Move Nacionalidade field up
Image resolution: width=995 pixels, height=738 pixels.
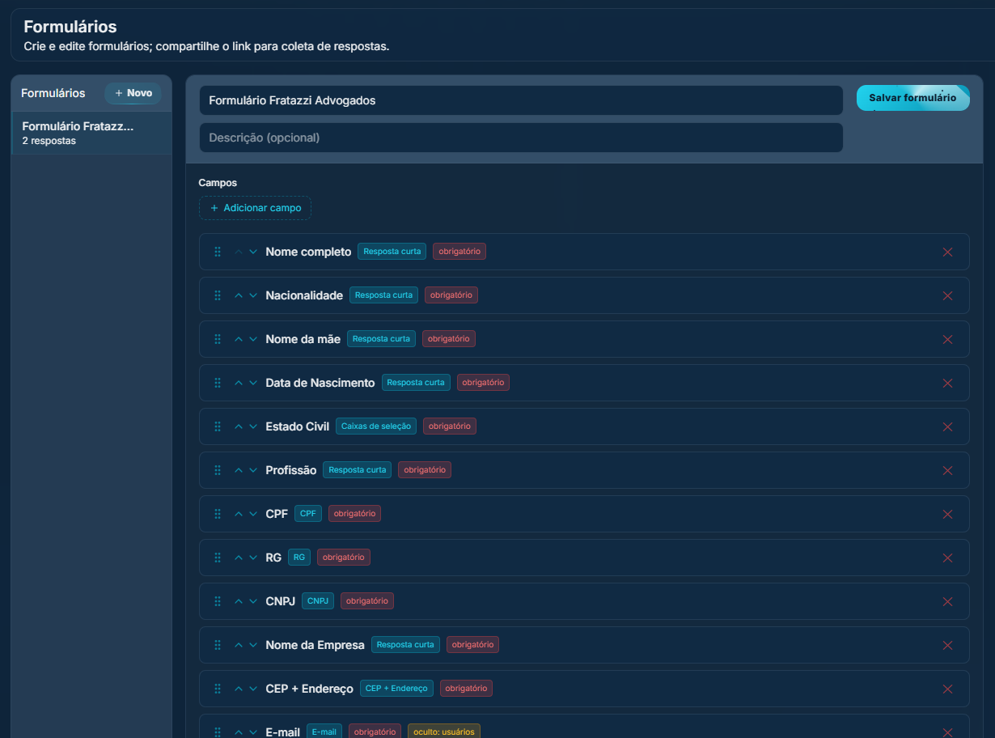pyautogui.click(x=239, y=295)
